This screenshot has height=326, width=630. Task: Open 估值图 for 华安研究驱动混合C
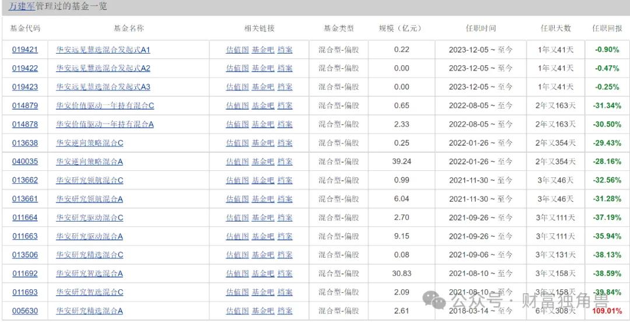pyautogui.click(x=237, y=218)
